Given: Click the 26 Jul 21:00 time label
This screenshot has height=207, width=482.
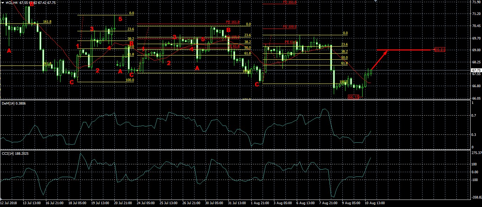Looking at the screenshot, I should 191,203.
